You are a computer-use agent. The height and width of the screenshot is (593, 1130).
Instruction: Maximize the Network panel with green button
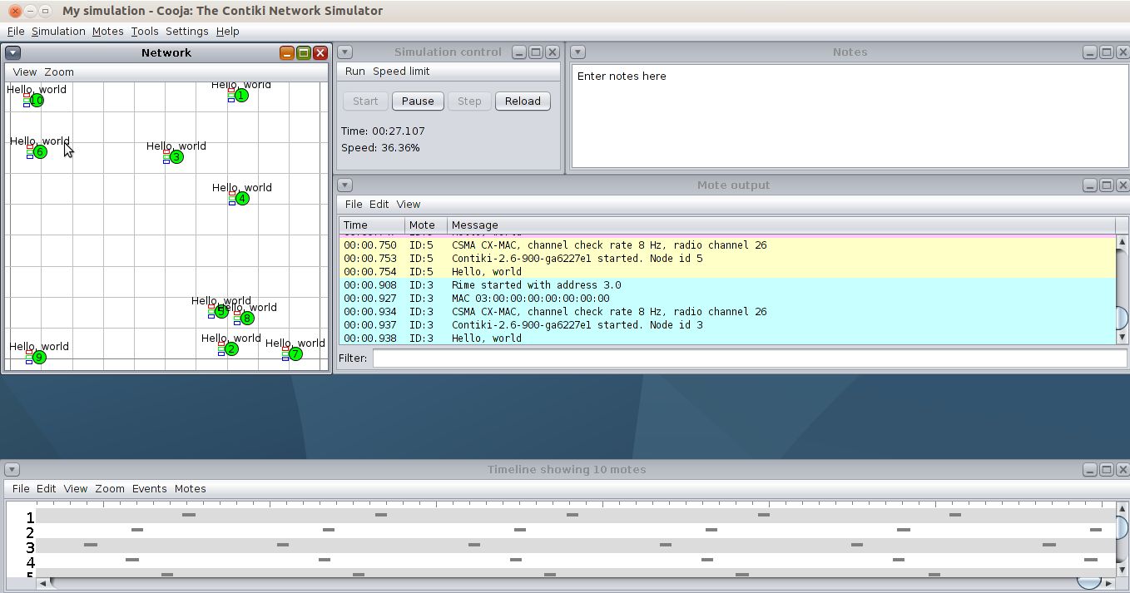(x=304, y=52)
